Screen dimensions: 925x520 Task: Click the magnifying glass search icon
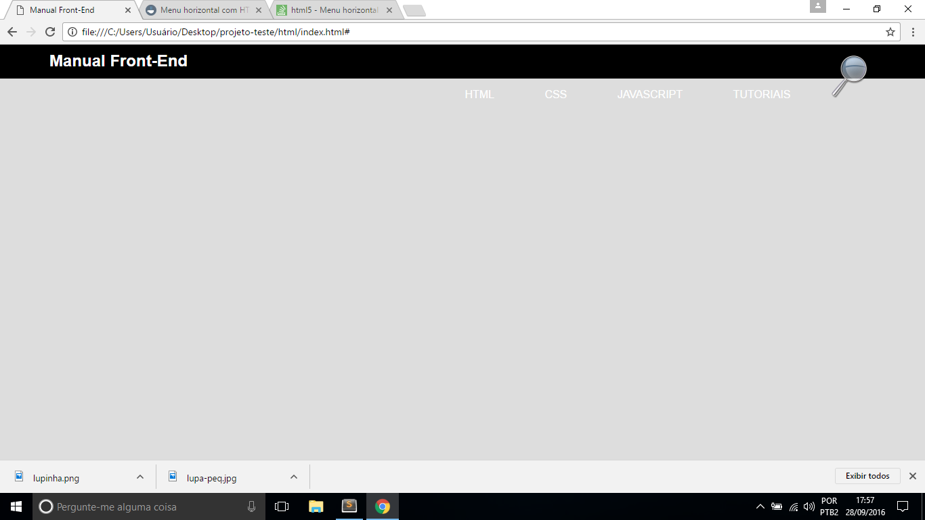click(849, 77)
